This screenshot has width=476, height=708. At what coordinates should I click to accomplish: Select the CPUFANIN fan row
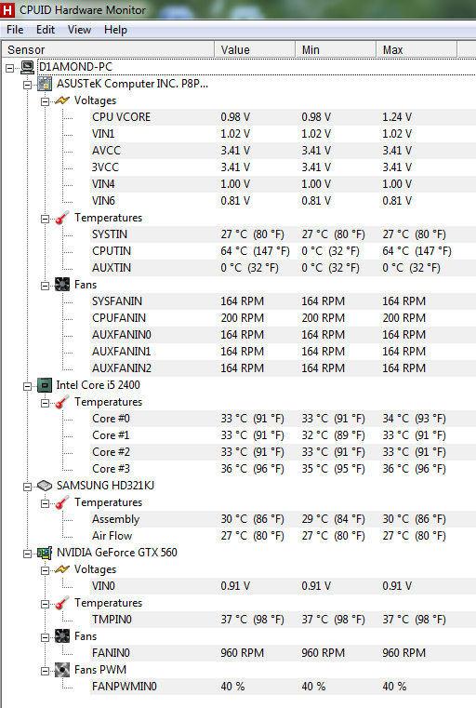pyautogui.click(x=283, y=318)
